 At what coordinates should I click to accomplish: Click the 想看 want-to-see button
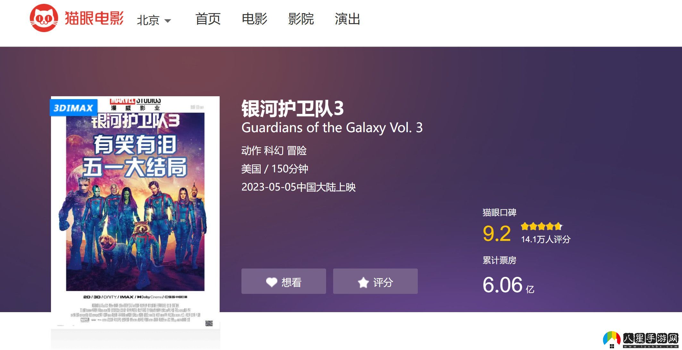(284, 281)
